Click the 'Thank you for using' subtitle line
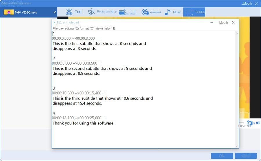Image resolution: width=261 pixels, height=161 pixels. 84,123
